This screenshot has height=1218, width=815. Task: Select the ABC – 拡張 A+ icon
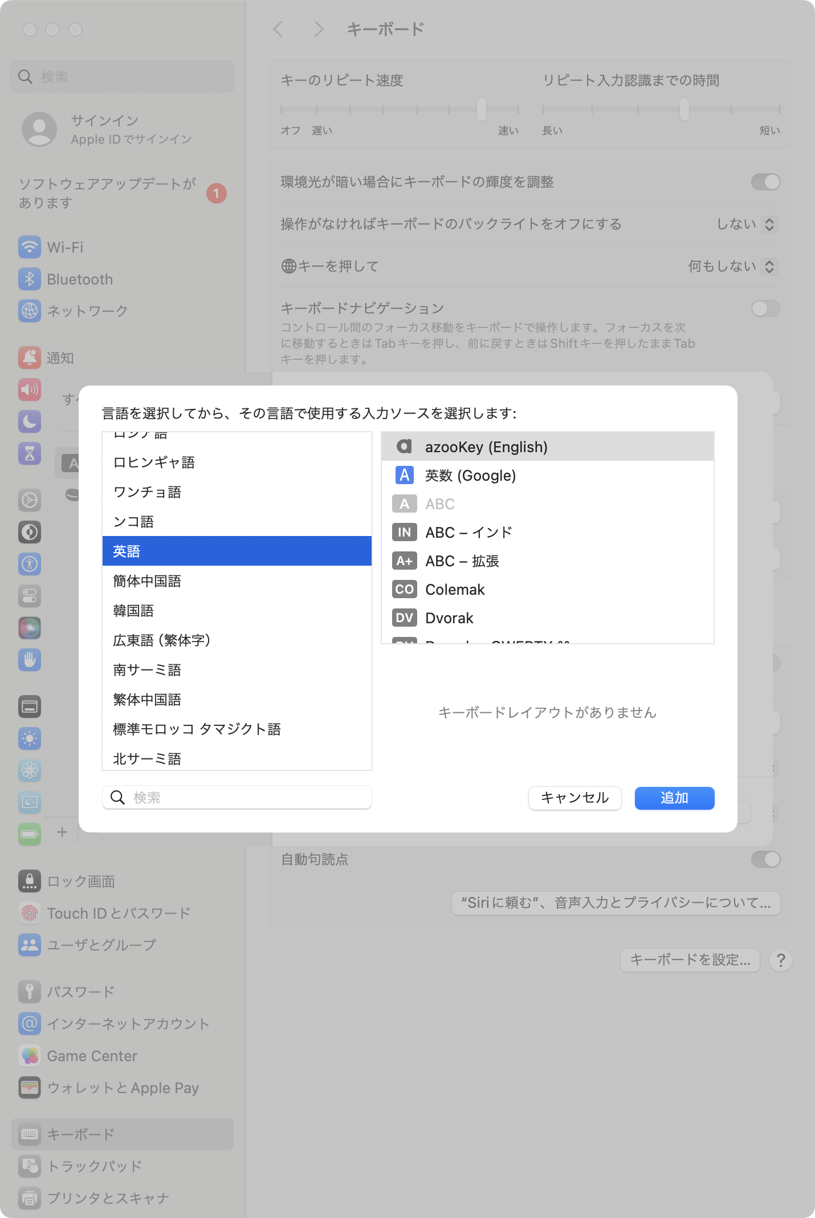(x=404, y=561)
